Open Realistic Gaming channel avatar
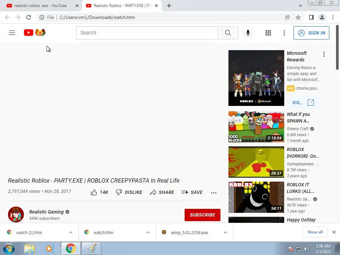Viewport: 340px width, 255px height. tap(16, 214)
